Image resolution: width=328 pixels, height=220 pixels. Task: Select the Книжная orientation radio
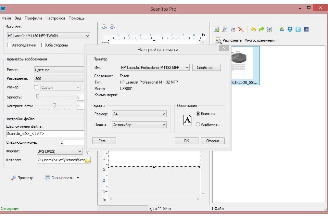pos(198,114)
